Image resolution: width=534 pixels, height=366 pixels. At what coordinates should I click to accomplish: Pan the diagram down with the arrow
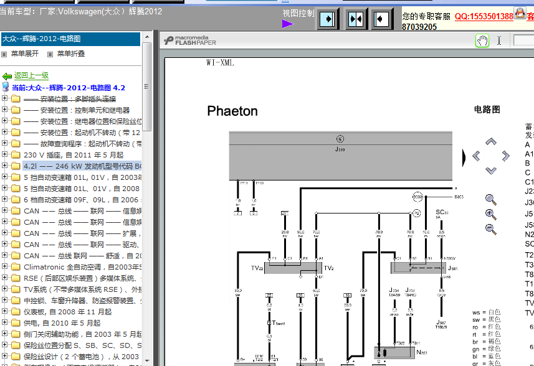click(x=491, y=171)
